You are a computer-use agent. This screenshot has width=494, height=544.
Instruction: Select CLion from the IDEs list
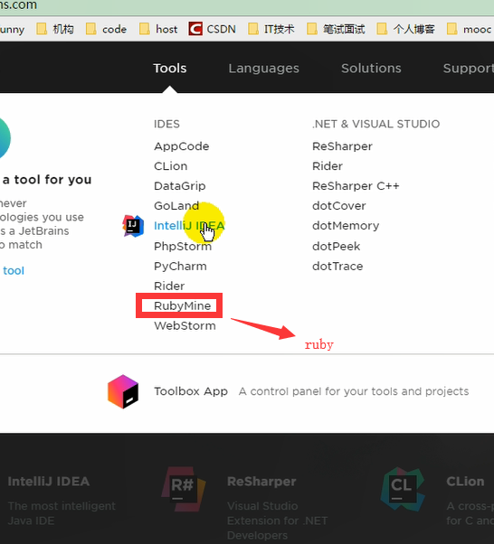coord(171,166)
